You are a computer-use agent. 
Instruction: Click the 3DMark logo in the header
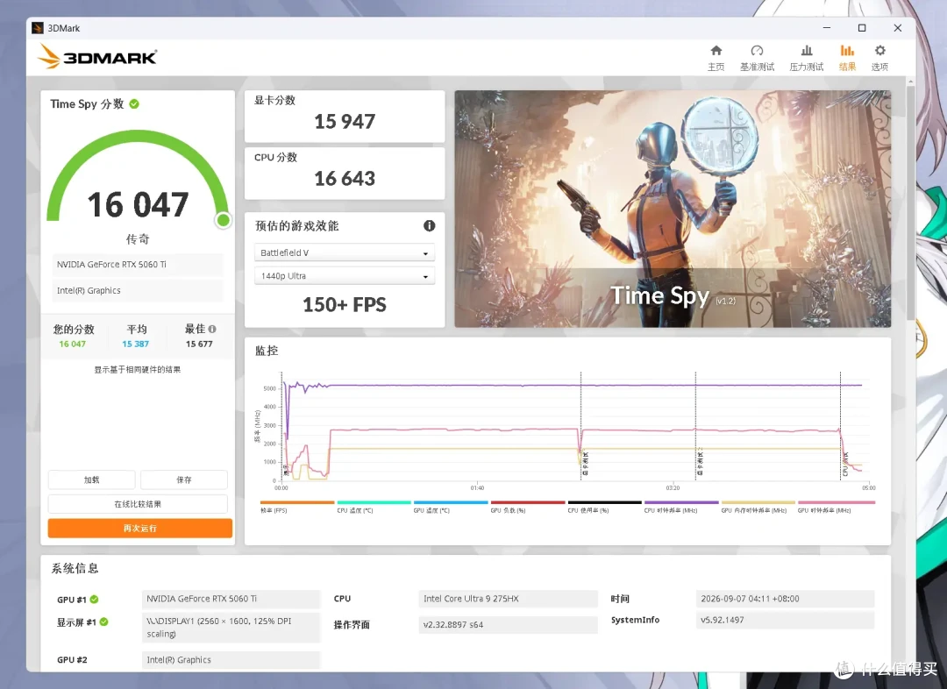[x=97, y=57]
